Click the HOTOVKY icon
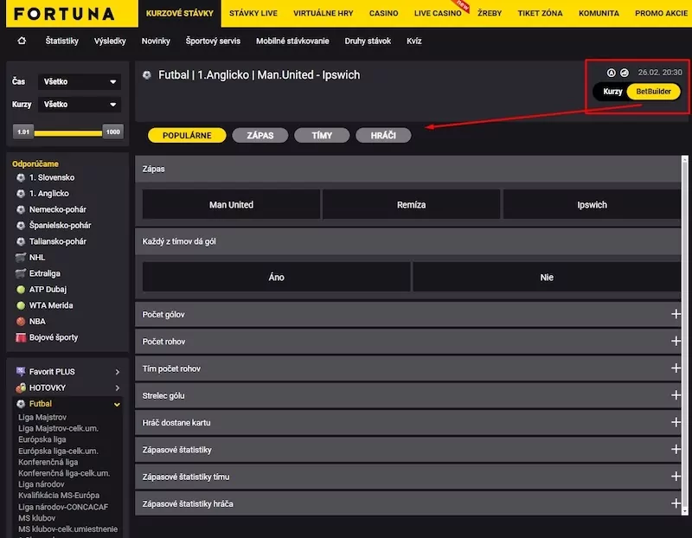 [x=21, y=387]
